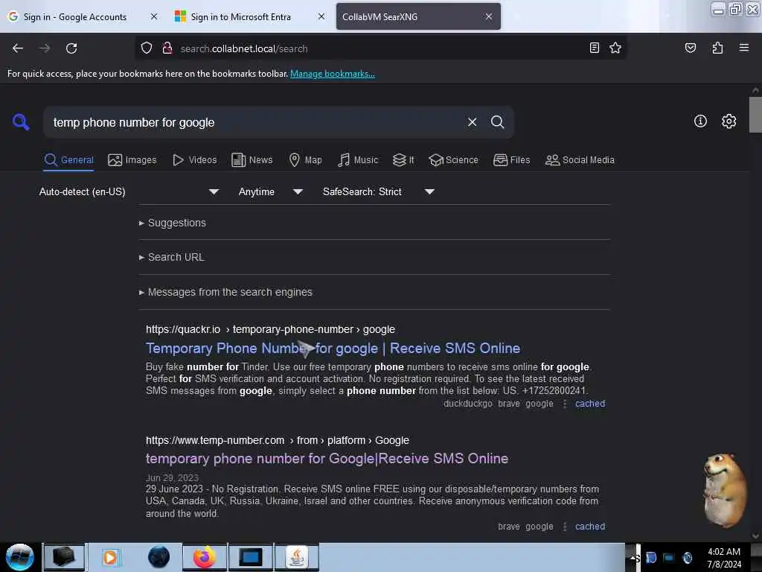Click the browser forward arrow
This screenshot has height=572, width=762.
pos(45,48)
